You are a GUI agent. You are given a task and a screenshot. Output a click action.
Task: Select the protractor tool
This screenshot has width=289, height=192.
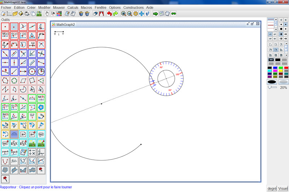click(14, 134)
